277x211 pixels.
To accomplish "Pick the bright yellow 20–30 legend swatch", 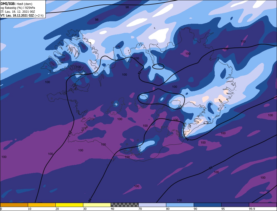I will pos(69,205).
